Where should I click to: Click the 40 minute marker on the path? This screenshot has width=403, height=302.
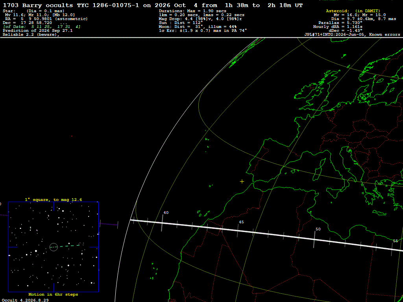click(x=163, y=223)
